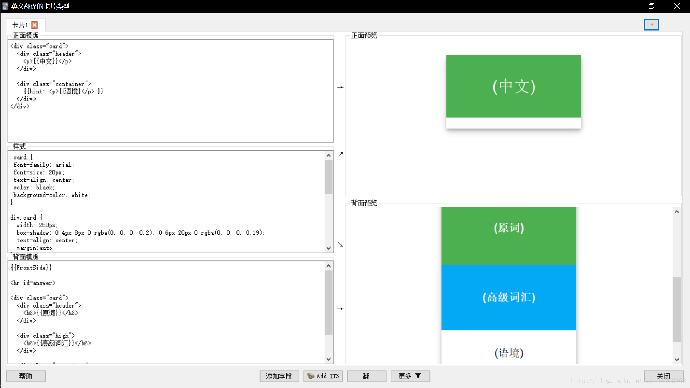Viewport: 690px width, 388px height.
Task: Click the green (中文) front preview card
Action: tap(514, 86)
